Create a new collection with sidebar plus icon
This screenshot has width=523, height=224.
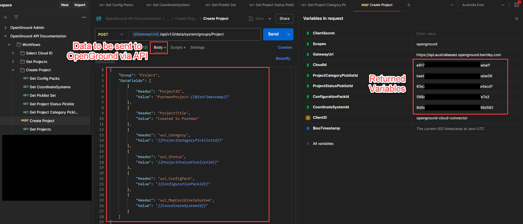click(5, 17)
